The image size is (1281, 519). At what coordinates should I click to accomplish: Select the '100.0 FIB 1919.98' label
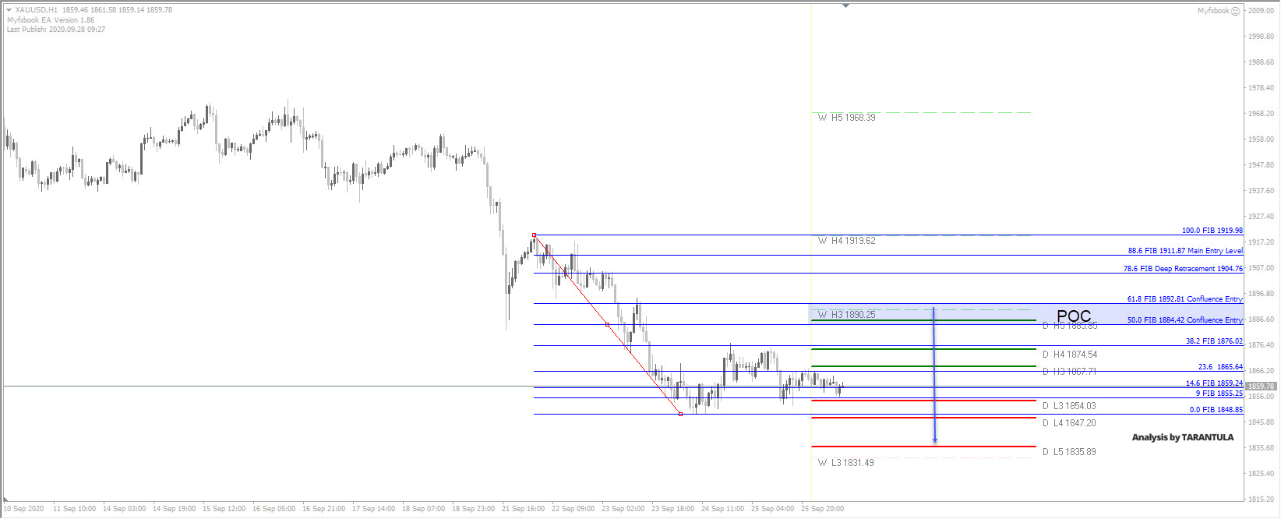point(1212,231)
